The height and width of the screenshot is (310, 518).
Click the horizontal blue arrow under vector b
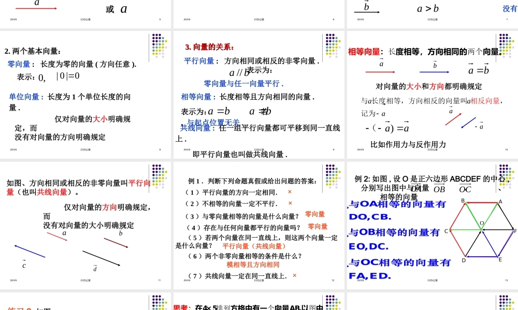coord(434,72)
